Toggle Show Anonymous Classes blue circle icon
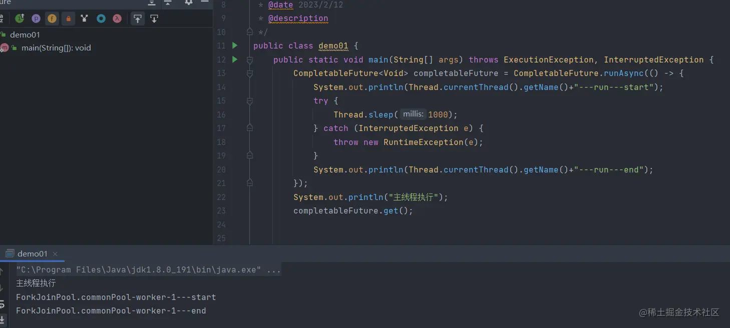 [x=101, y=18]
